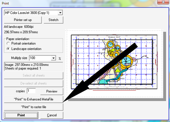Open the printer selection dropdown arrow
The image size is (170, 122).
[x=60, y=13]
